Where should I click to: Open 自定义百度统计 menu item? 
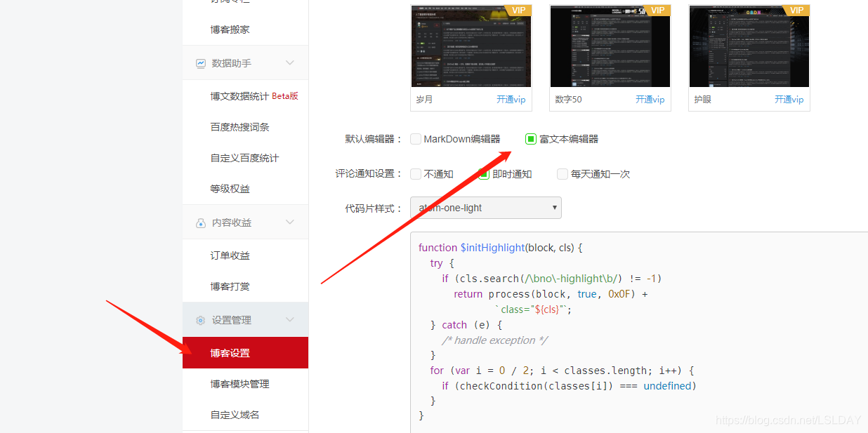coord(245,158)
